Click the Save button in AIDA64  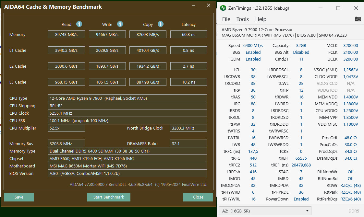click(19, 197)
